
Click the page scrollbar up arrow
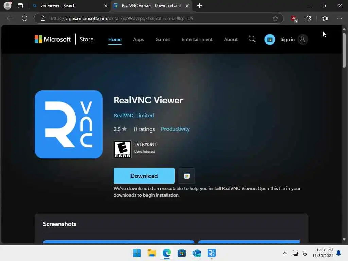[x=344, y=29]
